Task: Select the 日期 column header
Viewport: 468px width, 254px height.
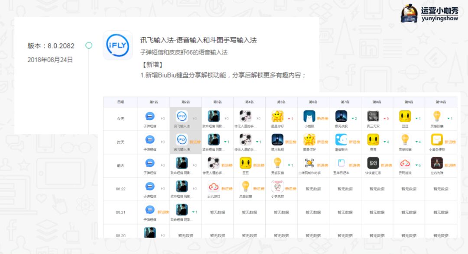Action: point(120,102)
